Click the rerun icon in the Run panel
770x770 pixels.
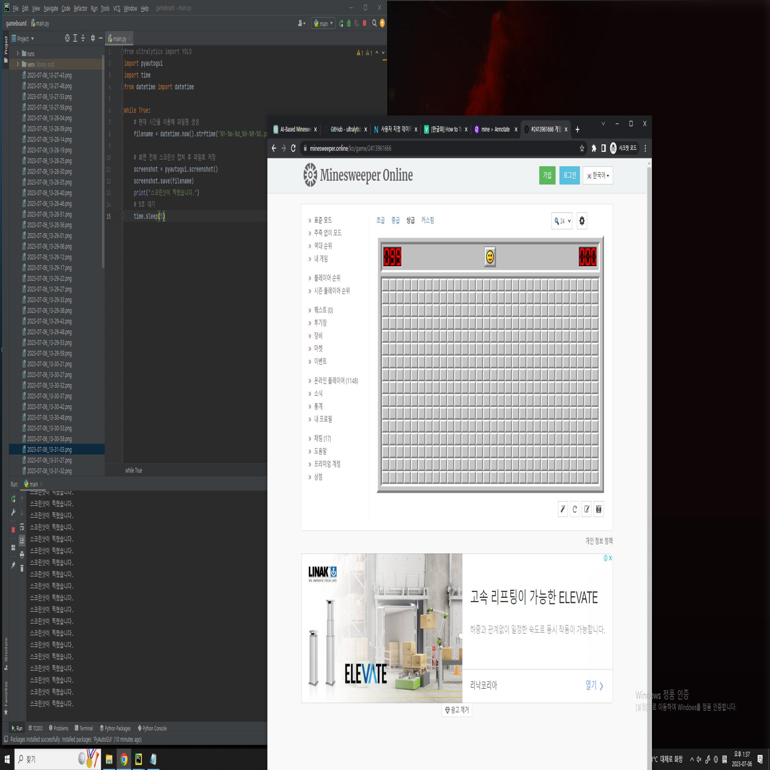13,499
